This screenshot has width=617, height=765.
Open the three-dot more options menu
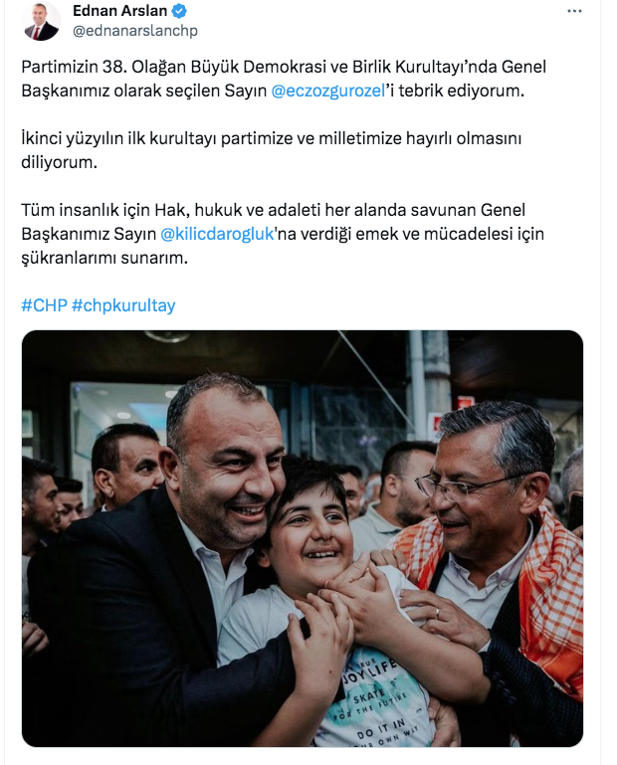coord(574,11)
